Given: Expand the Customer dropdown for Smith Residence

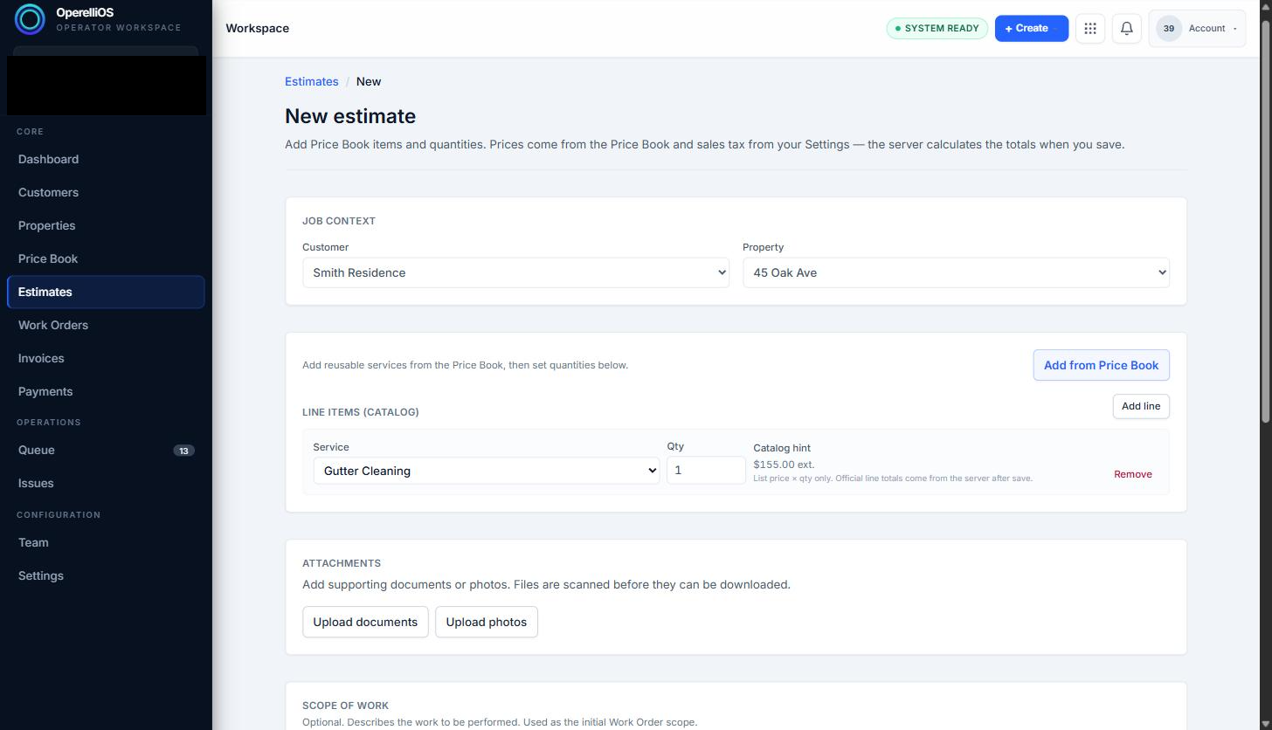Looking at the screenshot, I should tap(515, 272).
